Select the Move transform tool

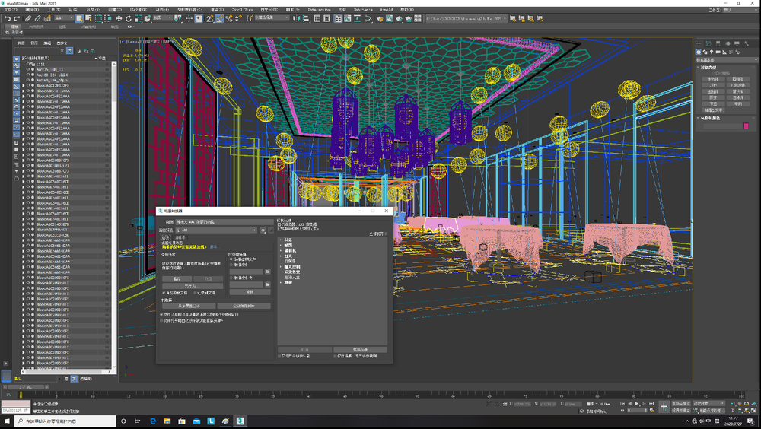119,18
